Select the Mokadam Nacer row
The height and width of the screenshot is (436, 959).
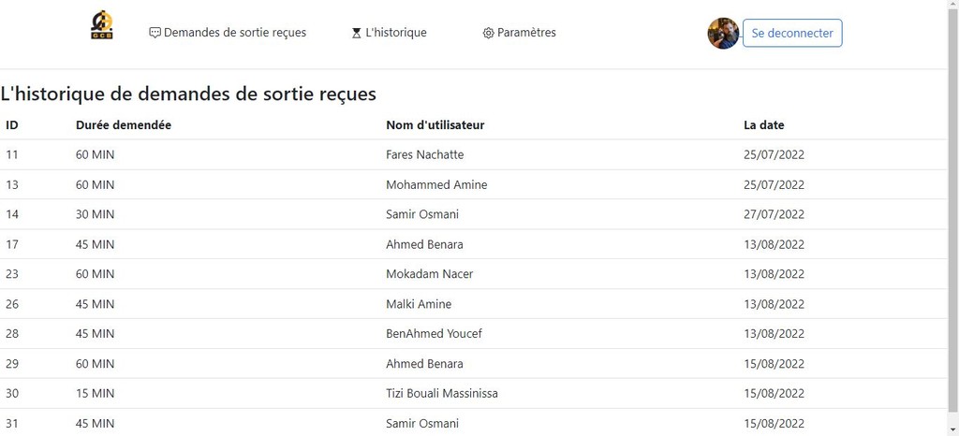(x=473, y=273)
